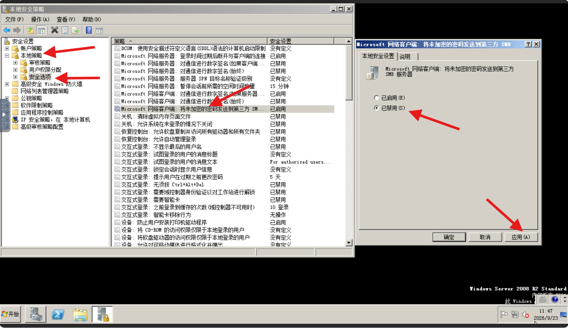Click the 确定 button
This screenshot has width=568, height=328.
tap(449, 237)
